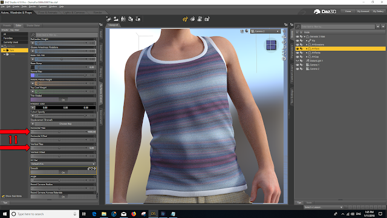Open the Render activity tab

97,12
